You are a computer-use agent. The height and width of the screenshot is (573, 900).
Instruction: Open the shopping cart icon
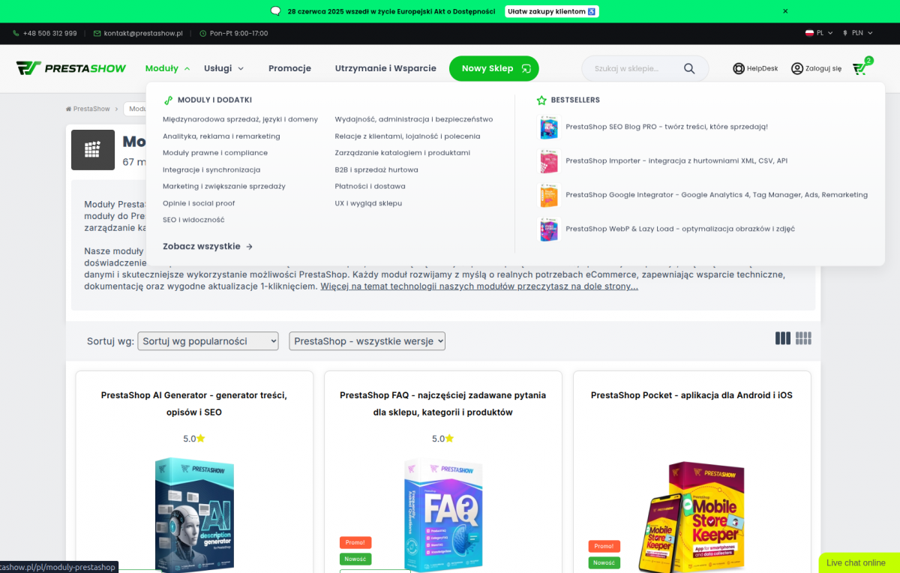(859, 68)
